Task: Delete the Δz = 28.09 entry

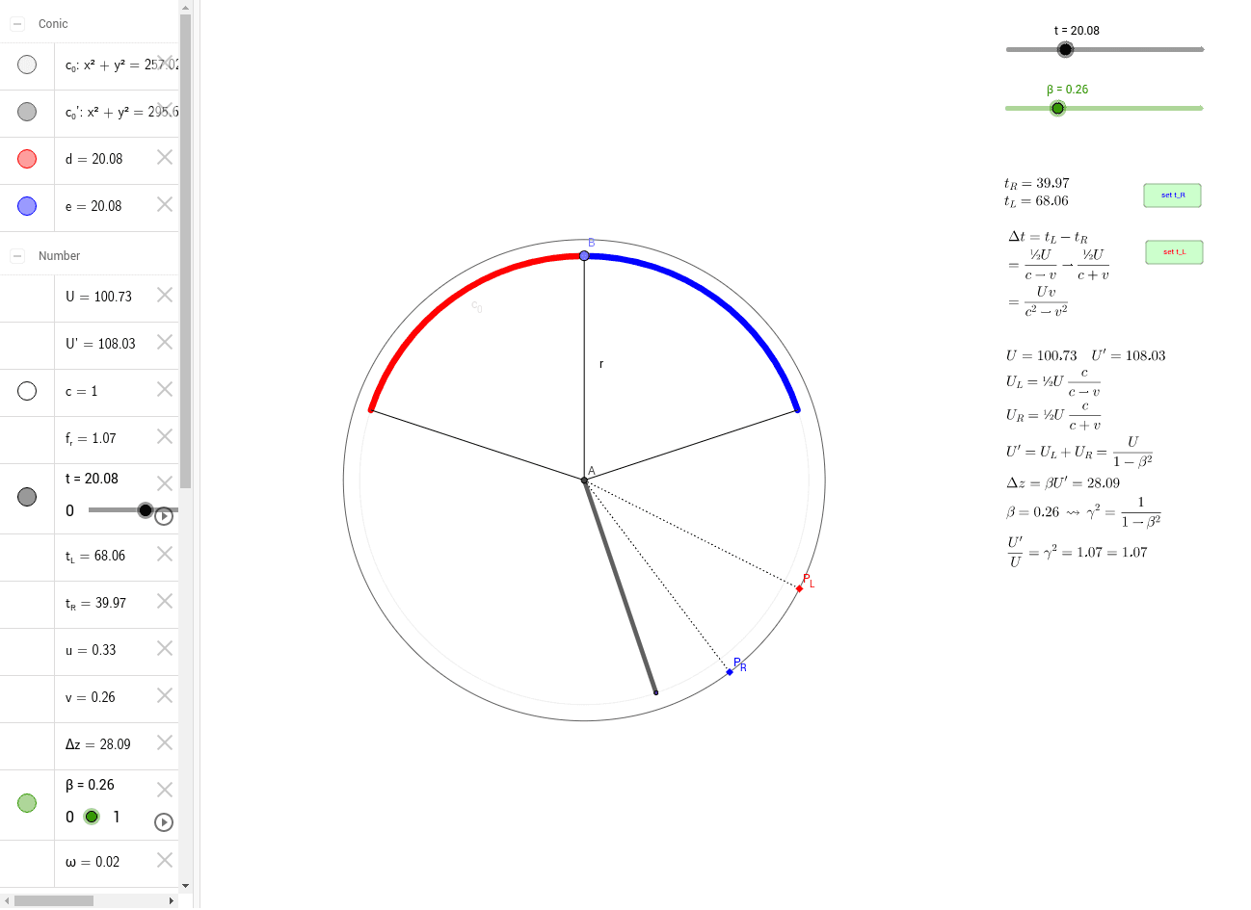Action: coord(165,742)
